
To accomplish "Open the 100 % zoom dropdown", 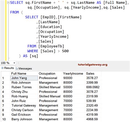I will pyautogui.click(x=14, y=63).
